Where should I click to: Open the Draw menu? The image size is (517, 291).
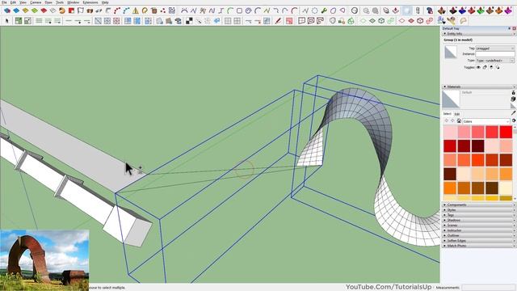pyautogui.click(x=48, y=2)
